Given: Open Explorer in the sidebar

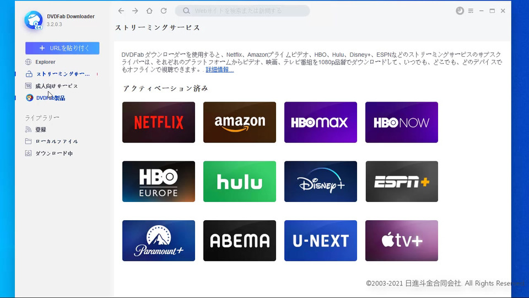Looking at the screenshot, I should pyautogui.click(x=45, y=62).
